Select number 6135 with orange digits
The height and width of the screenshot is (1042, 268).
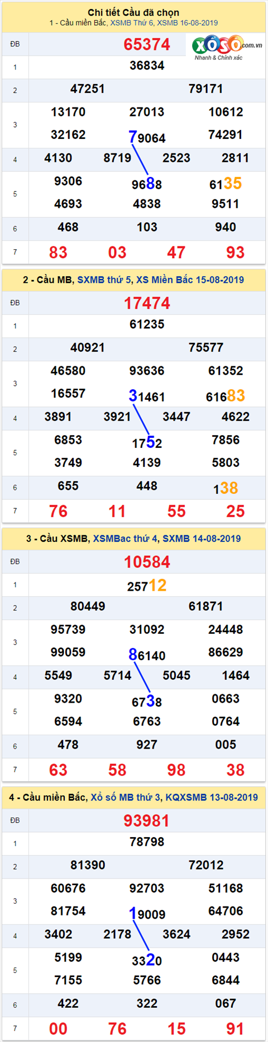coord(226,184)
